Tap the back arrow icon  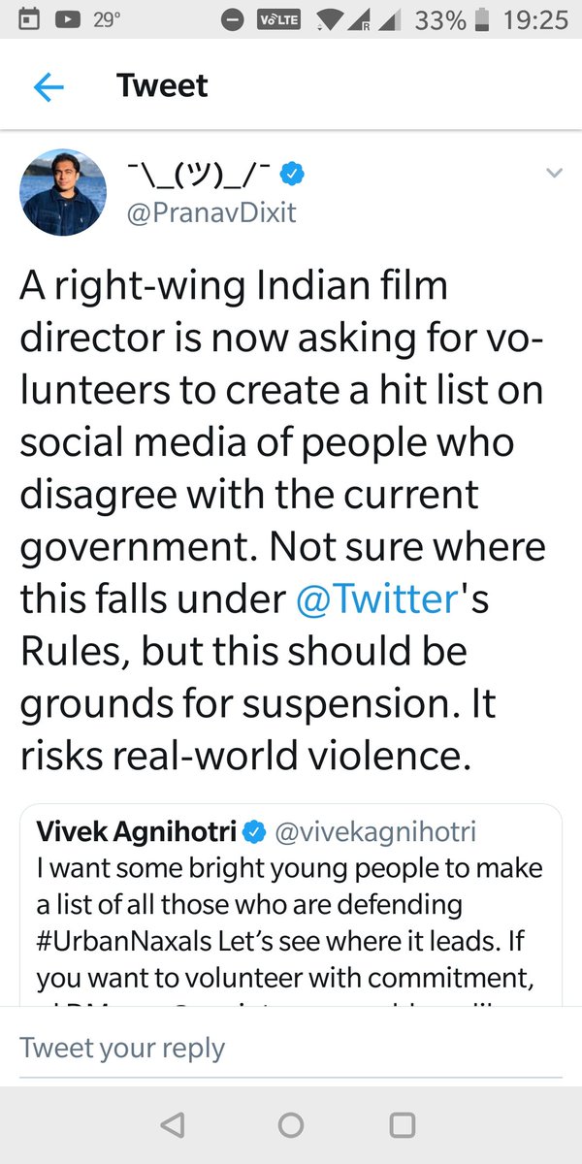tap(48, 87)
